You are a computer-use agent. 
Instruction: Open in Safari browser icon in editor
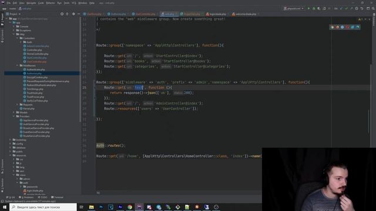point(342,27)
